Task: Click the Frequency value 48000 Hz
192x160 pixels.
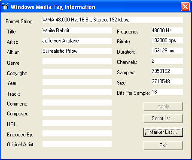Action: tap(167, 30)
